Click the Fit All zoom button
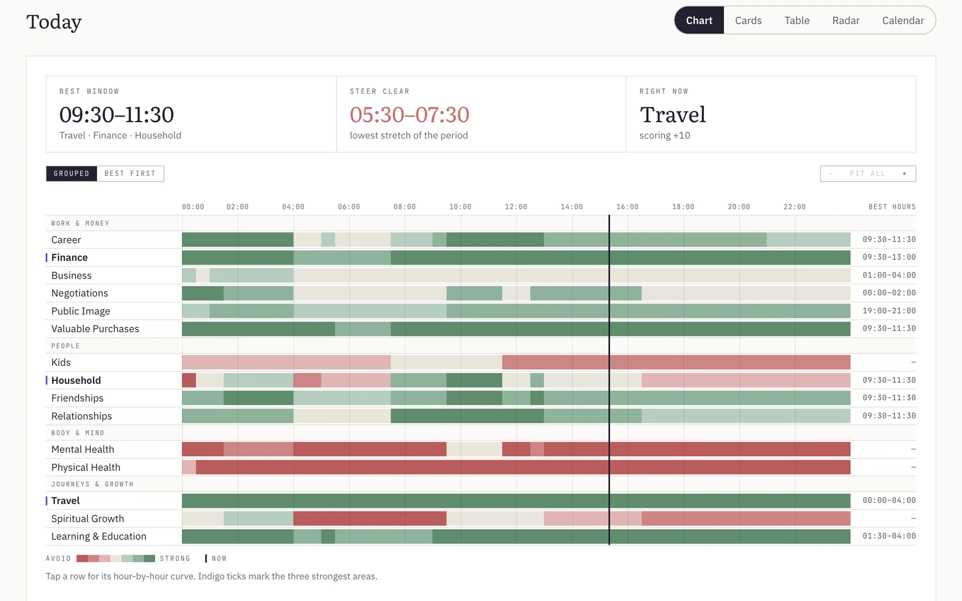This screenshot has width=962, height=601. pyautogui.click(x=867, y=174)
